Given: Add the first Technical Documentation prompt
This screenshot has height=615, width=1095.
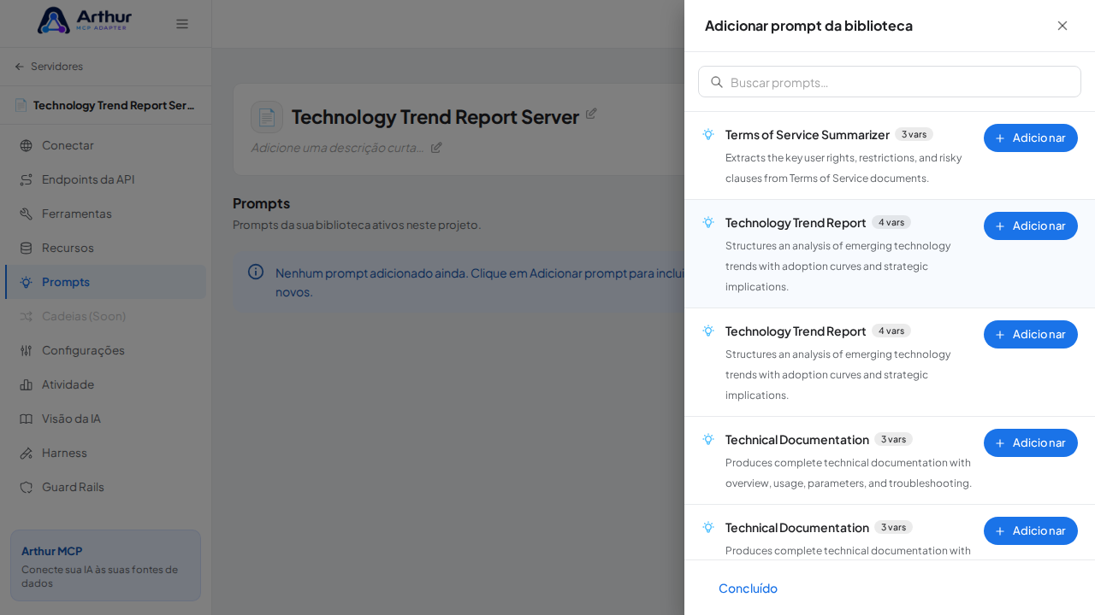Looking at the screenshot, I should [1031, 442].
